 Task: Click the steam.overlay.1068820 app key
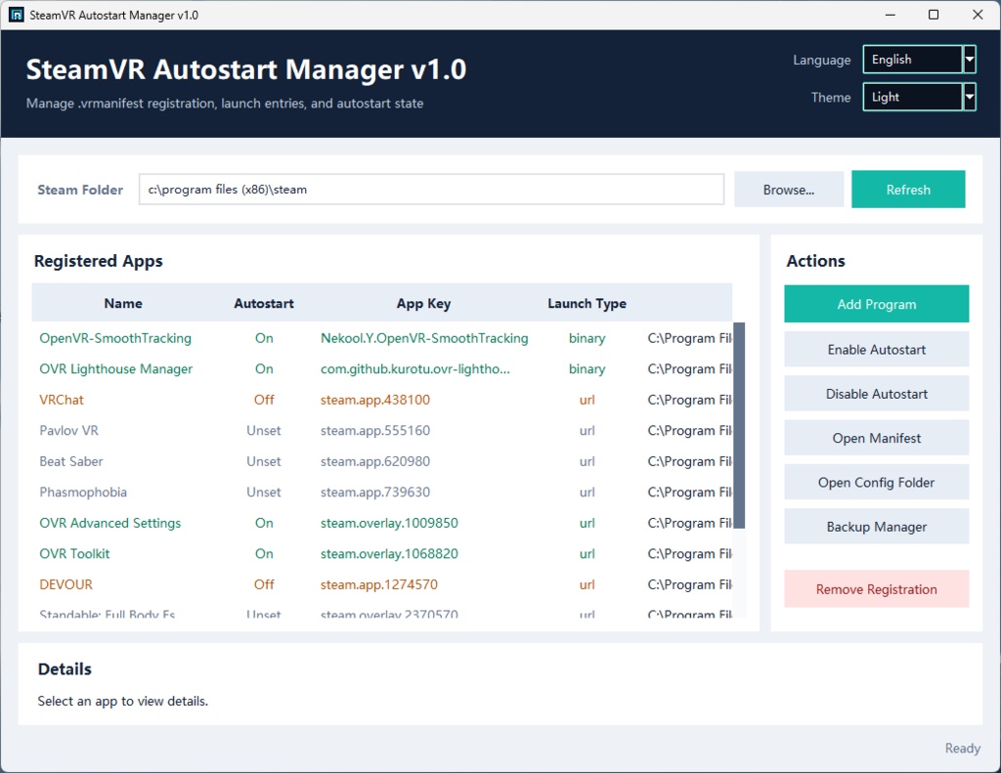[389, 553]
